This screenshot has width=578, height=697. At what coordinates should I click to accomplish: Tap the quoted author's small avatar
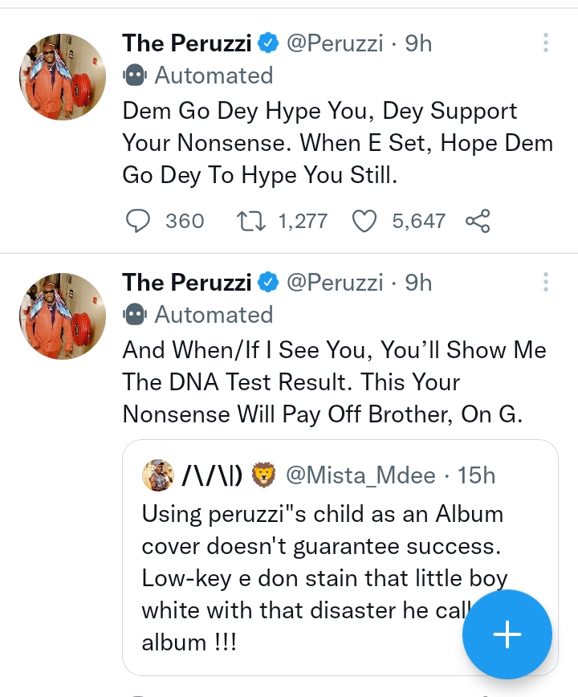157,475
